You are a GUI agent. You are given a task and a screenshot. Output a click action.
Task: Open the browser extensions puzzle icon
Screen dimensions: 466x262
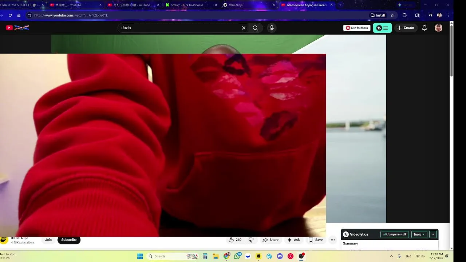click(404, 15)
